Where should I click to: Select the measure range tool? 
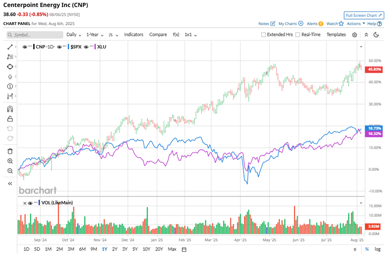(x=10, y=96)
